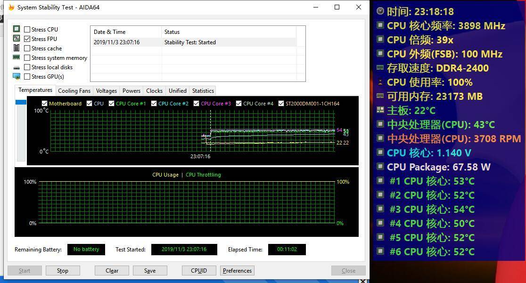Click the FPU percent icon beside Stress FPU
This screenshot has height=283, width=526.
pos(16,39)
